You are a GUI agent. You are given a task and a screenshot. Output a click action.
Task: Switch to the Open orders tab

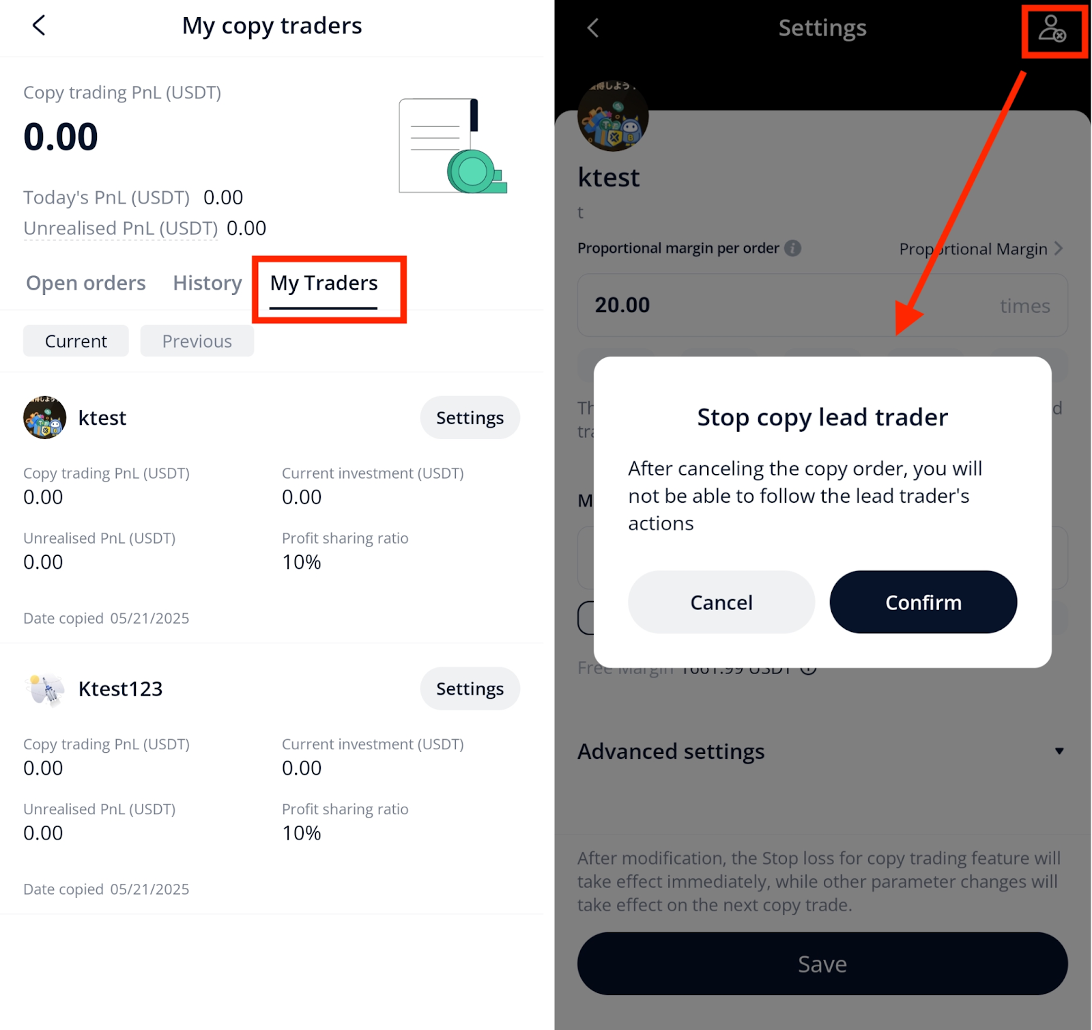[86, 283]
